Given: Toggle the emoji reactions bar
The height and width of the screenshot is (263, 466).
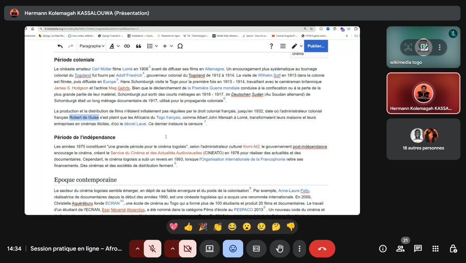Looking at the screenshot, I should coord(233,249).
